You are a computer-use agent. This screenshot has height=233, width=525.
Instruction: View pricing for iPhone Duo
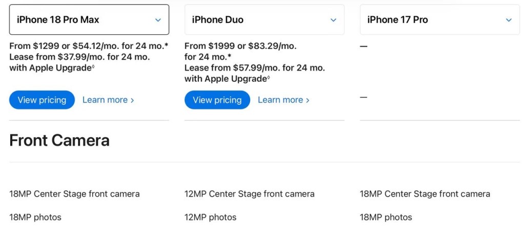(217, 100)
